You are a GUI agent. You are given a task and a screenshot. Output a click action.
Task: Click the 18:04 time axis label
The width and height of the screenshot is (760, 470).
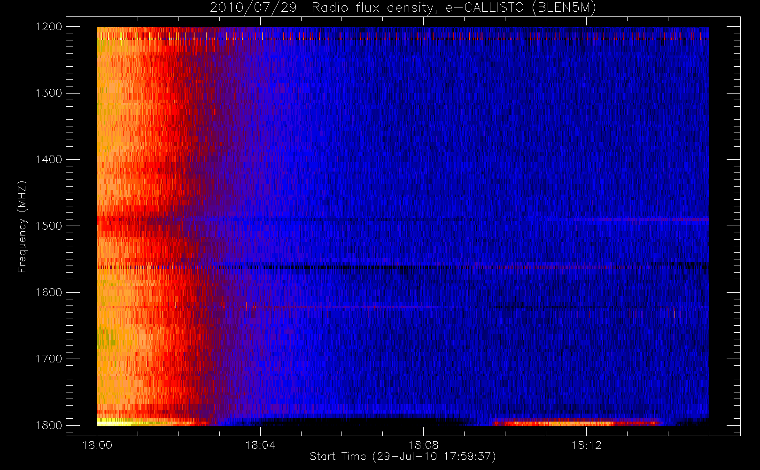click(x=260, y=446)
